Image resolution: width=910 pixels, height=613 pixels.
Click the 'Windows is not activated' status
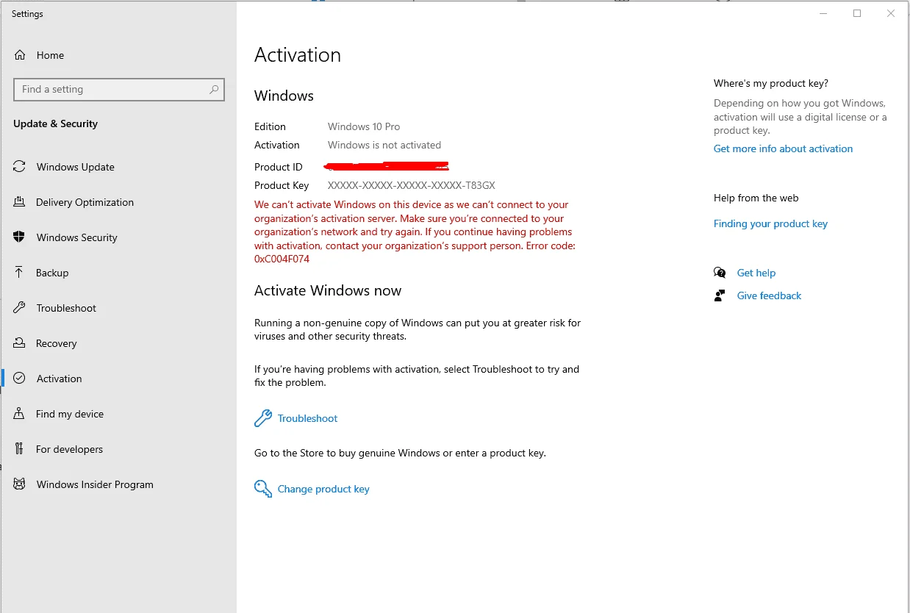(384, 145)
